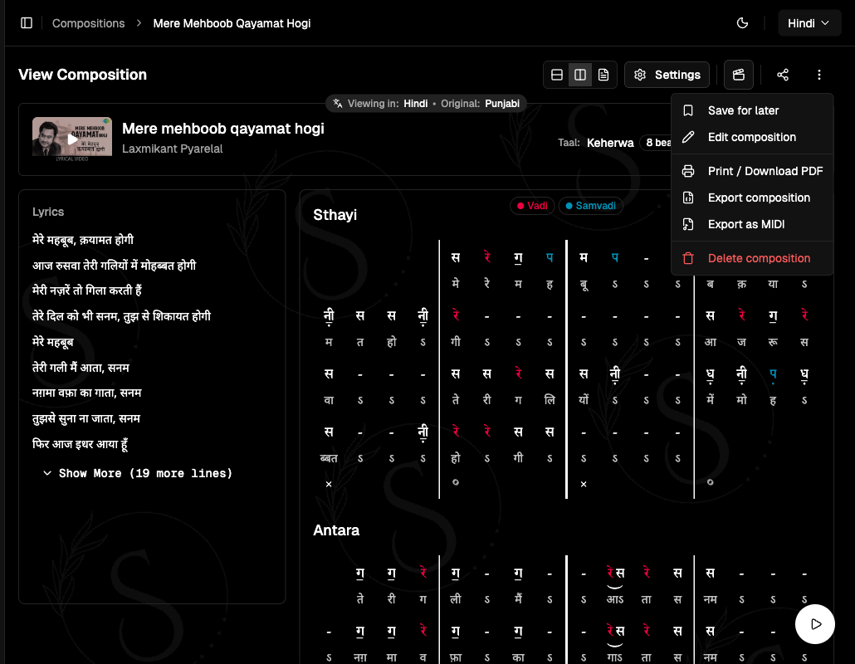Viewport: 855px width, 664px height.
Task: Toggle dark mode with the moon icon
Action: click(x=742, y=23)
